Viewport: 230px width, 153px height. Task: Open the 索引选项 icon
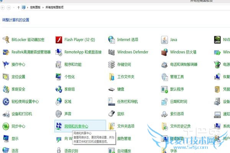[x=164, y=114]
